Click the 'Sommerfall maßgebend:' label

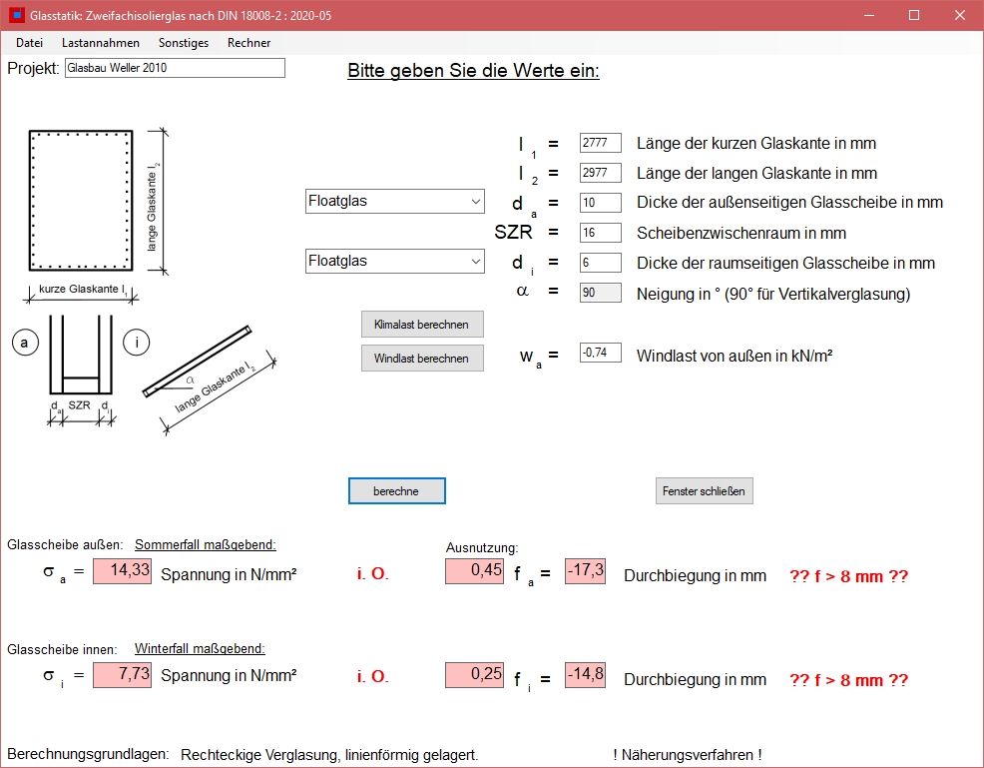(x=206, y=544)
